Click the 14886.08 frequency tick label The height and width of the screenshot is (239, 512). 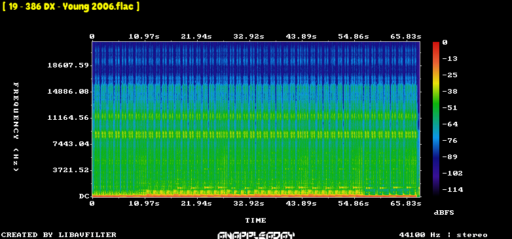tap(68, 92)
